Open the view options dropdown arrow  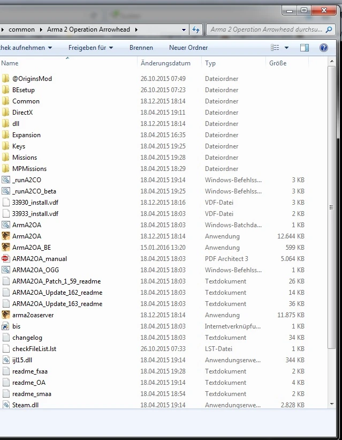(x=286, y=48)
